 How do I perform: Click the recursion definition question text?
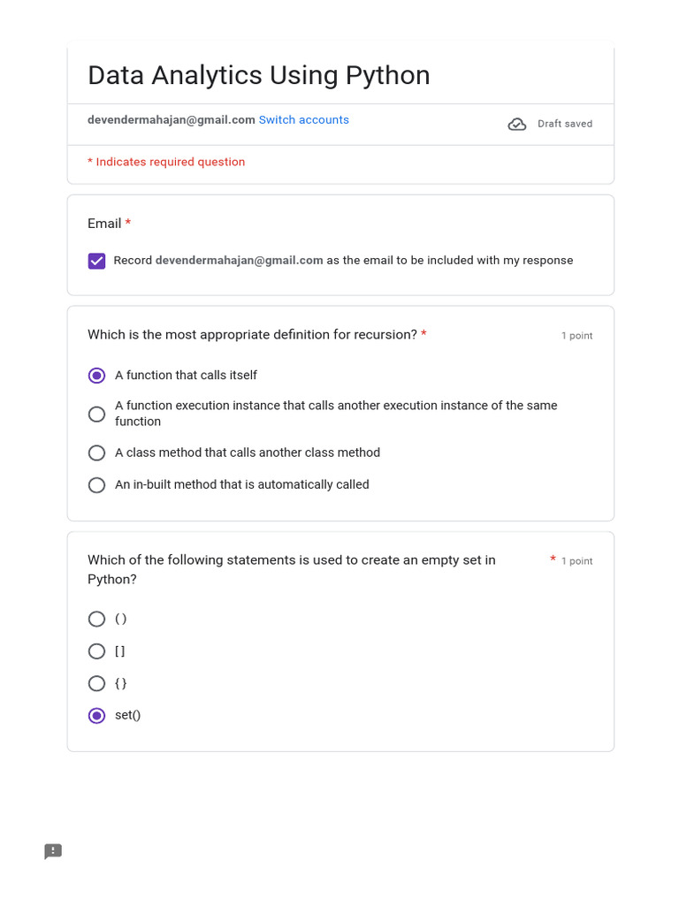pyautogui.click(x=252, y=335)
